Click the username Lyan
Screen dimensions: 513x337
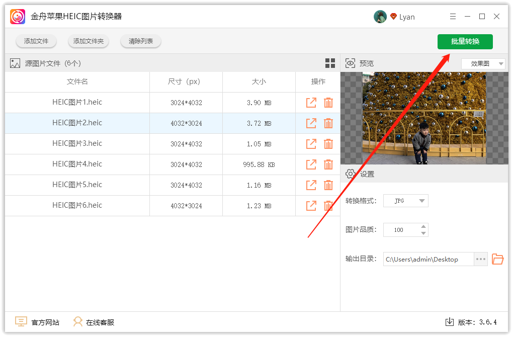pyautogui.click(x=407, y=17)
